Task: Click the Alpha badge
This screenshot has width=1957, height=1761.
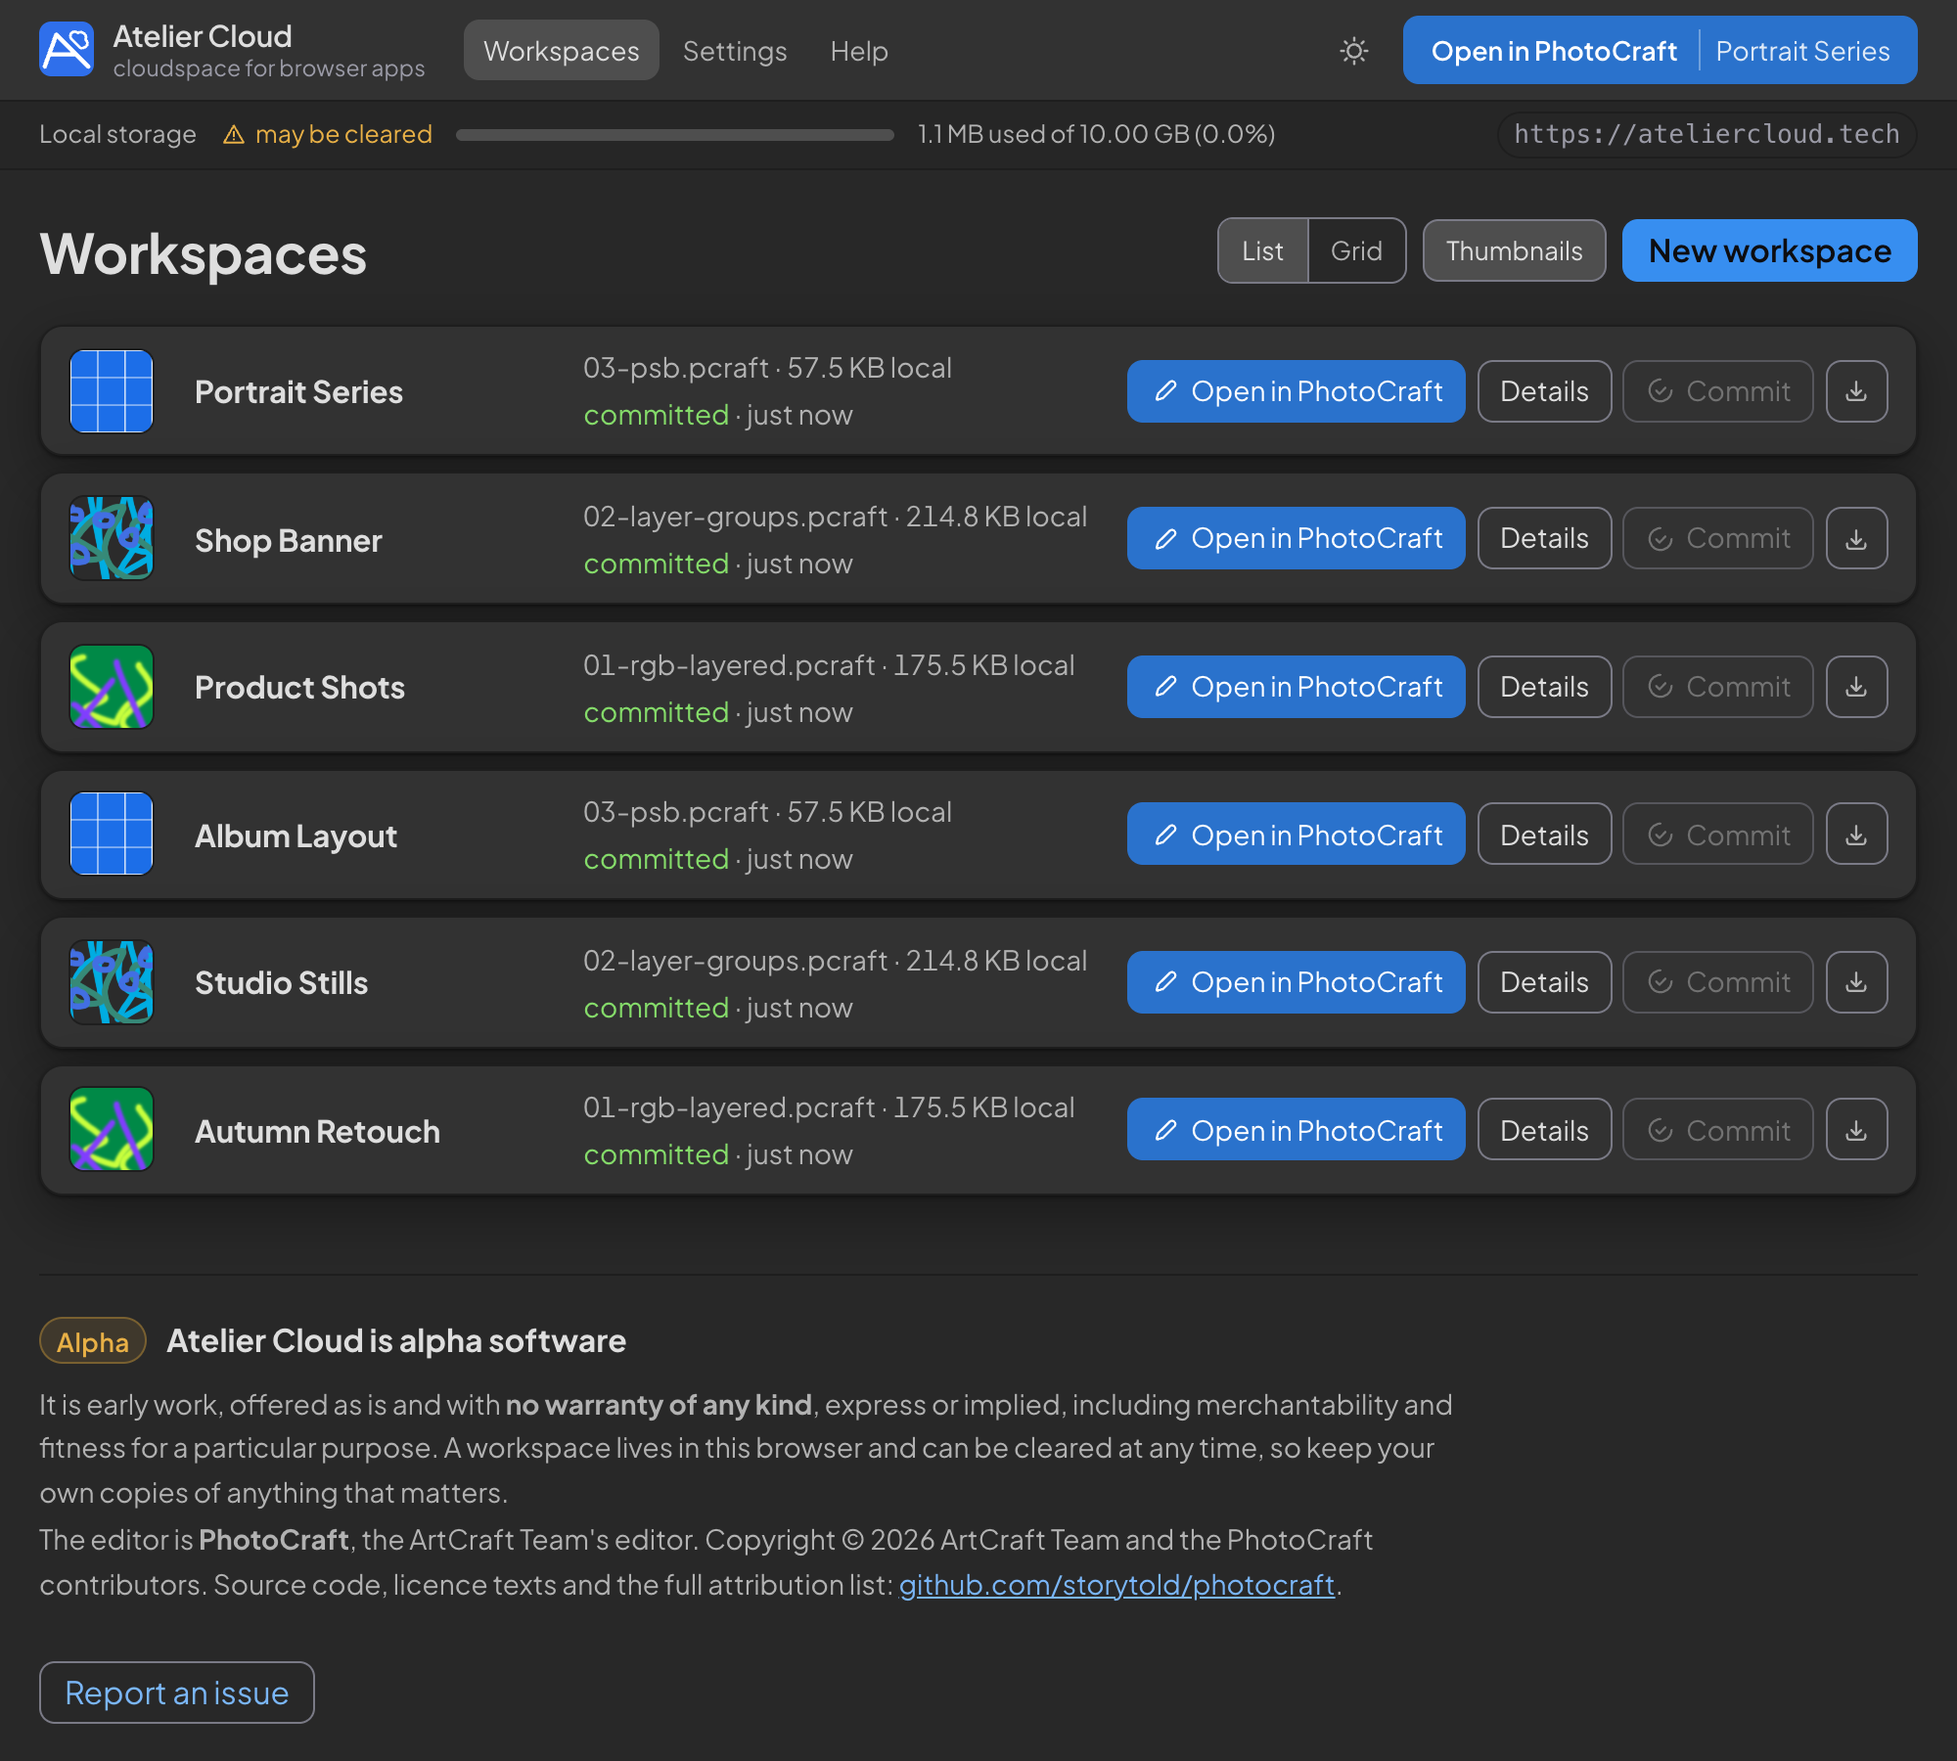Action: pyautogui.click(x=93, y=1340)
